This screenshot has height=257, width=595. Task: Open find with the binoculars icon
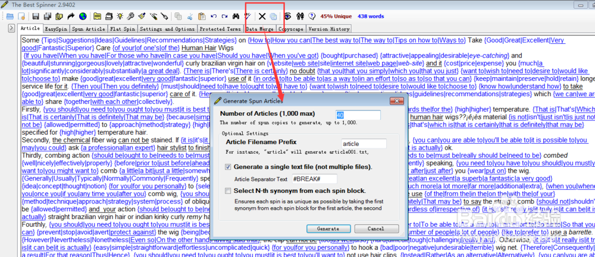(x=236, y=16)
